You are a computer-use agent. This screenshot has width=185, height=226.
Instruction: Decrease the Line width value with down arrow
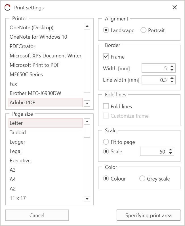(172, 82)
